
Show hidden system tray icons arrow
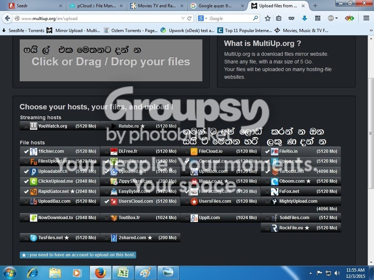pos(310,273)
